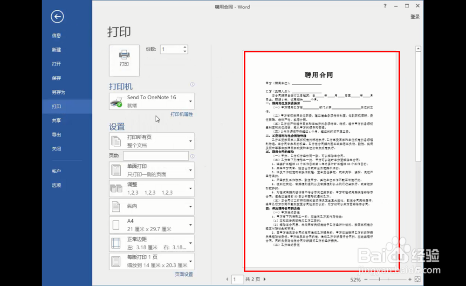Open 页面设置 page setup link
This screenshot has width=466, height=286.
[184, 274]
